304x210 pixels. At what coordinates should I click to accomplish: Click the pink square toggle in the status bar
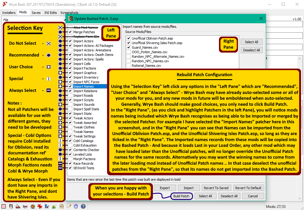tap(4, 206)
